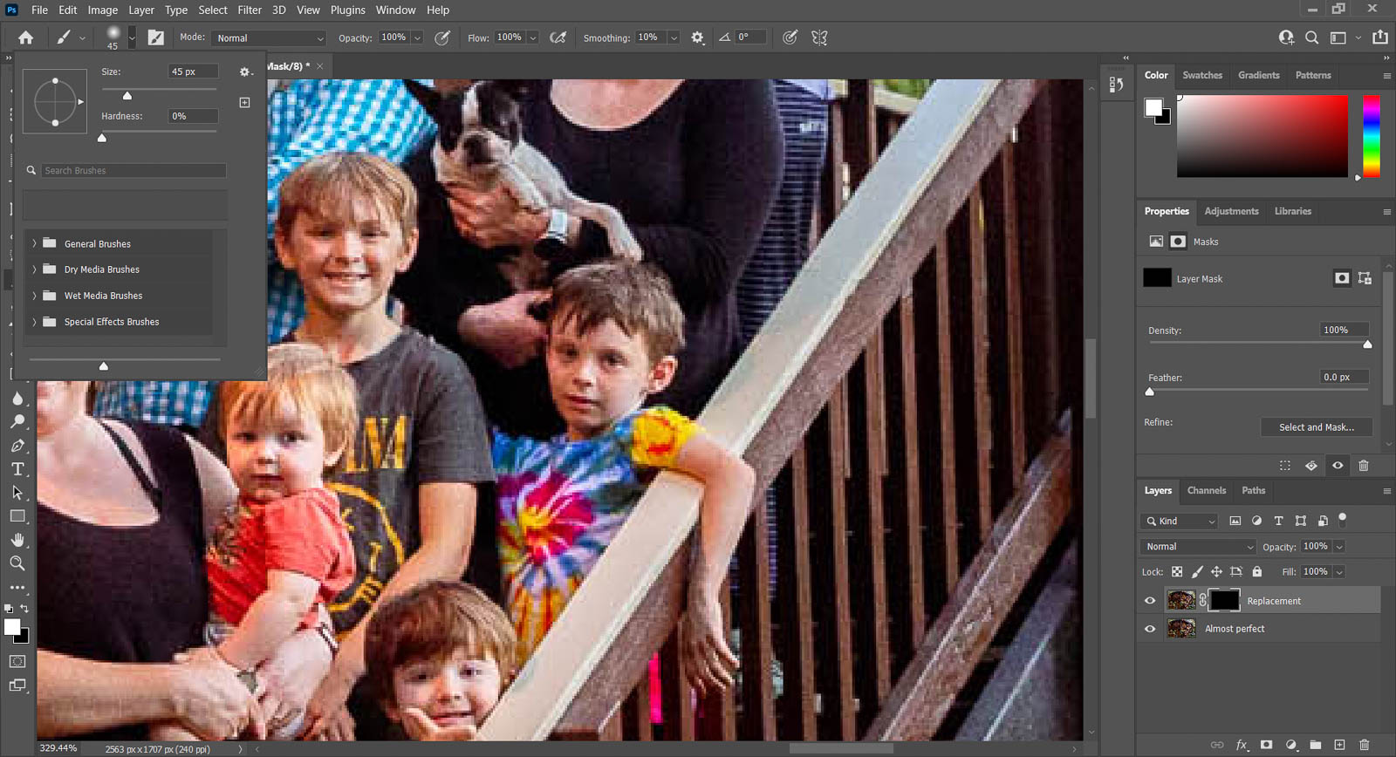Switch to the Channels tab
The width and height of the screenshot is (1396, 757).
[1206, 491]
